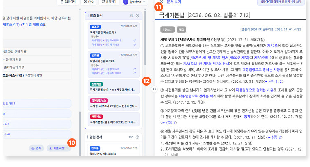The width and height of the screenshot is (310, 167).
Task: Click the 인쇄 print button
Action: click(37, 148)
